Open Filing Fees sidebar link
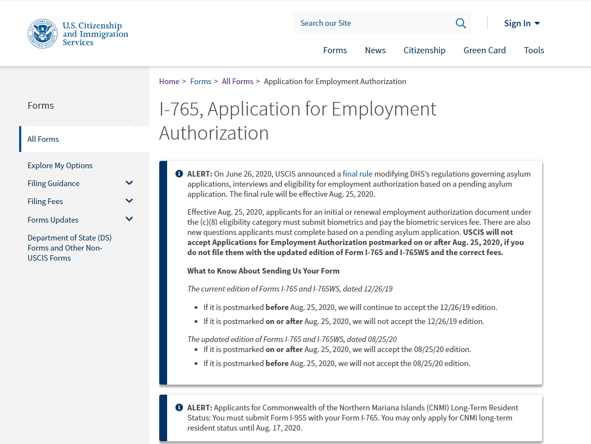 (x=45, y=201)
